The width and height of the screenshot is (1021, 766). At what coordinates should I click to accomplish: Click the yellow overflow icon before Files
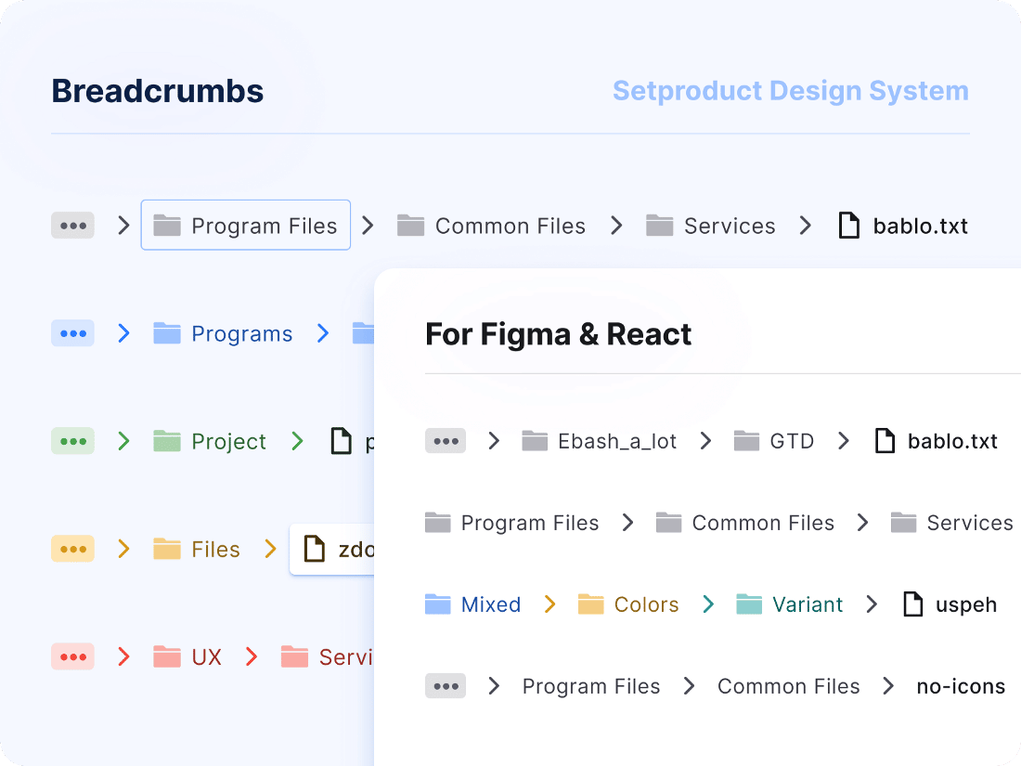click(x=72, y=549)
